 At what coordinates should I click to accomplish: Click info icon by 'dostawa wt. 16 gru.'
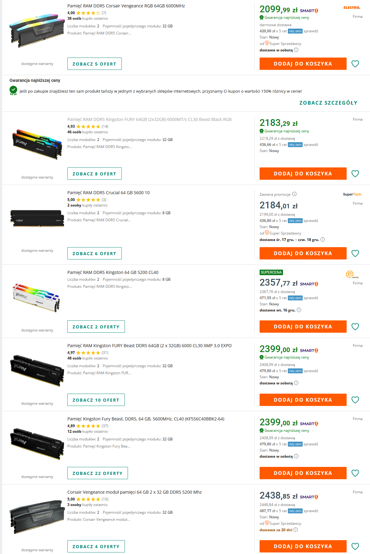click(x=299, y=310)
